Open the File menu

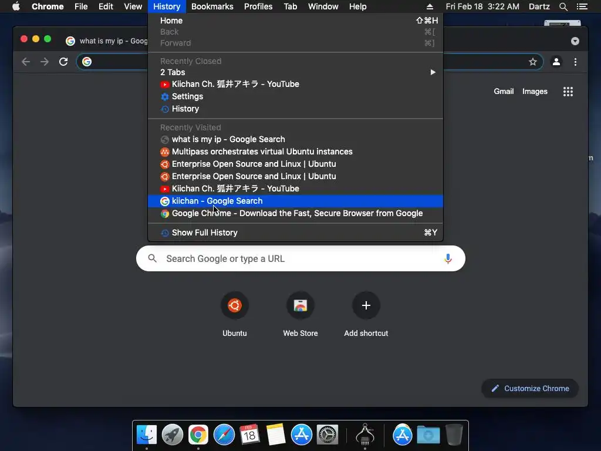(x=81, y=6)
